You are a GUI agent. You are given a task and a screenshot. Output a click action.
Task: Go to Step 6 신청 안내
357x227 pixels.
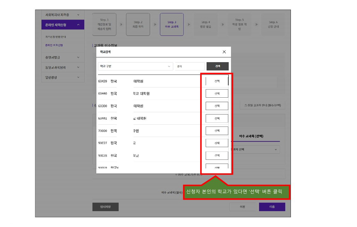(x=273, y=24)
